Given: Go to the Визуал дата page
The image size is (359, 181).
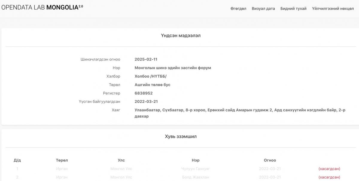Looking at the screenshot, I should pos(263,8).
